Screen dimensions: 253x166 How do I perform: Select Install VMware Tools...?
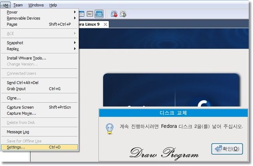(x=40, y=58)
